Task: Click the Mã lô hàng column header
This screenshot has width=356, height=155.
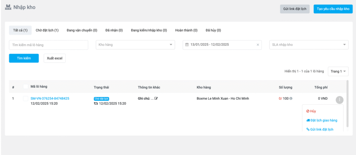Action: click(x=39, y=86)
